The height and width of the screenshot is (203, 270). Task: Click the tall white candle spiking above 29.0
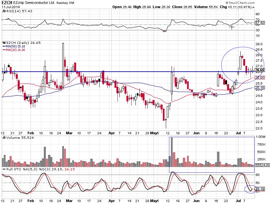pyautogui.click(x=63, y=66)
